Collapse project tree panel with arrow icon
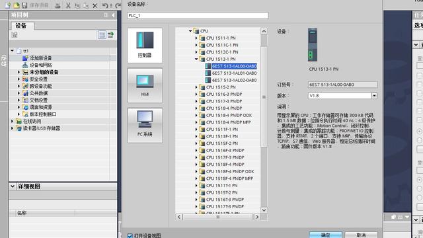This screenshot has width=423, height=238. pyautogui.click(x=113, y=15)
